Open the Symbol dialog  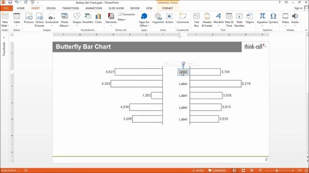[x=273, y=16]
